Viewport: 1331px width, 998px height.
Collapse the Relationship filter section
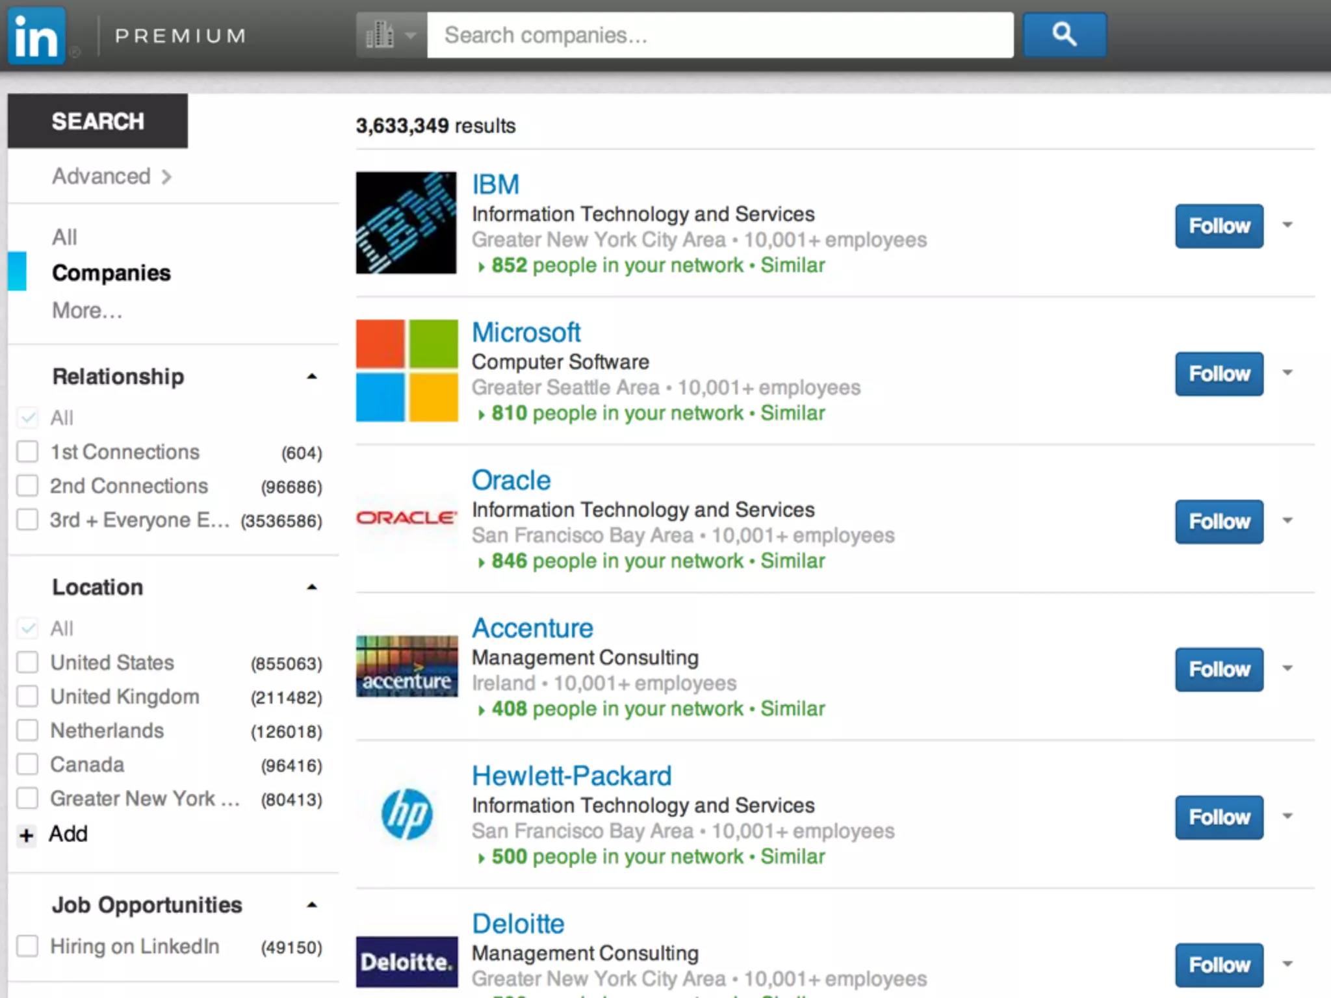(x=312, y=376)
